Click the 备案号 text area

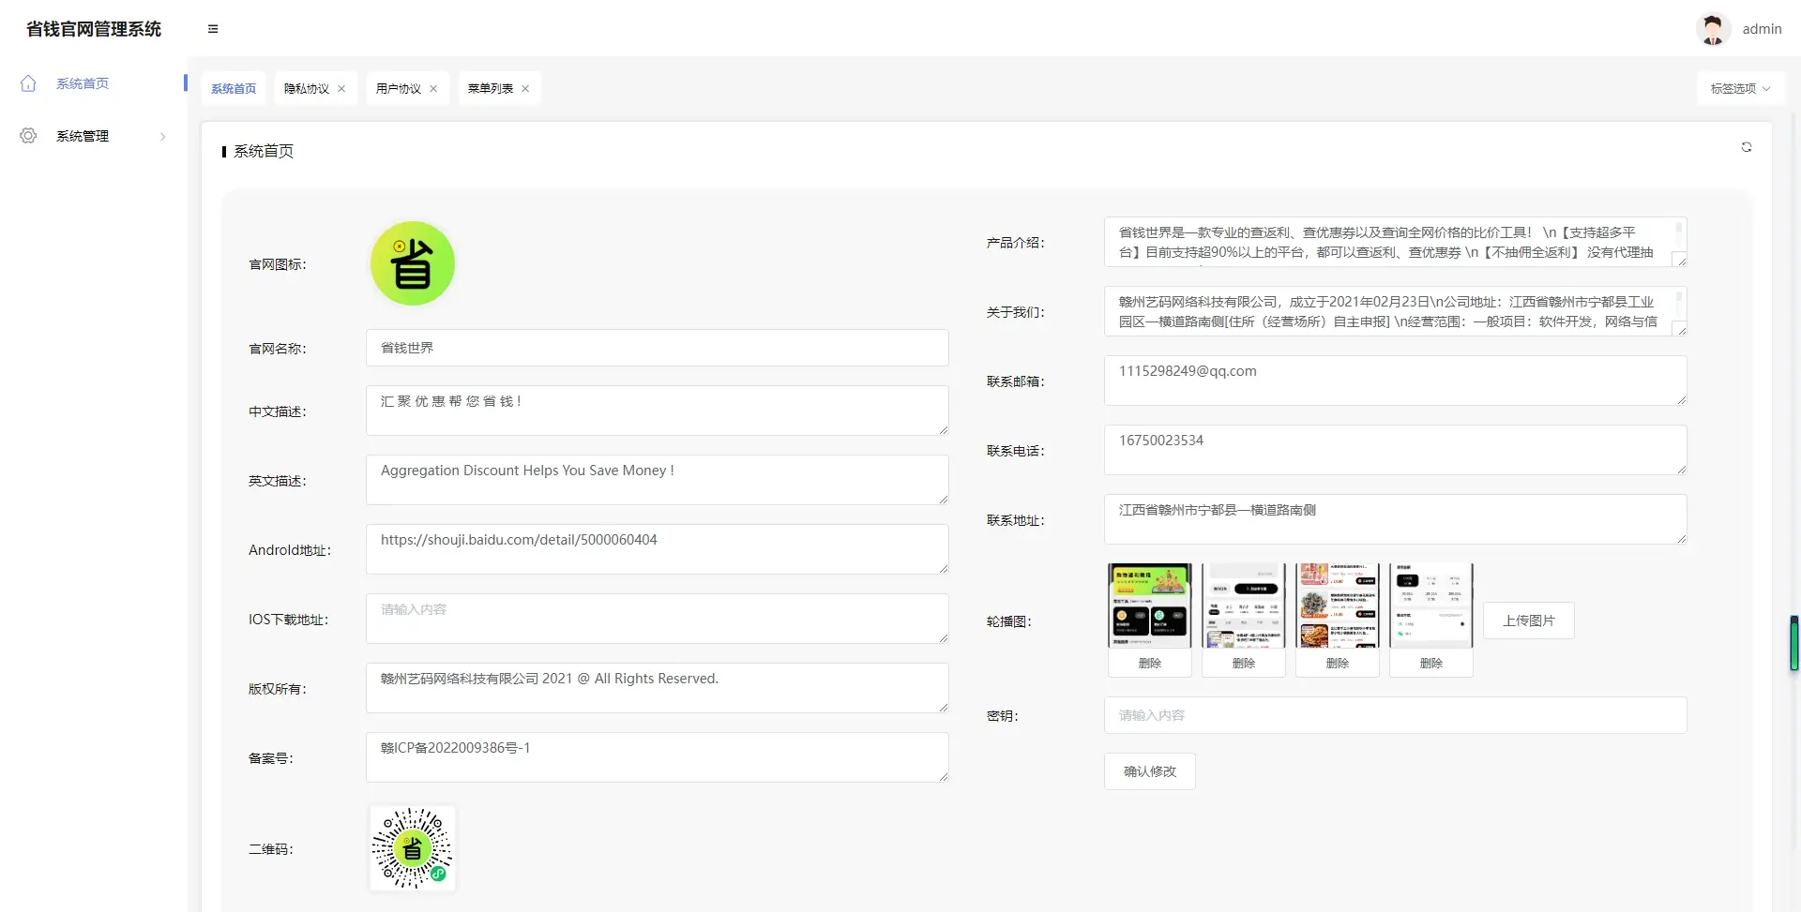[x=658, y=757]
